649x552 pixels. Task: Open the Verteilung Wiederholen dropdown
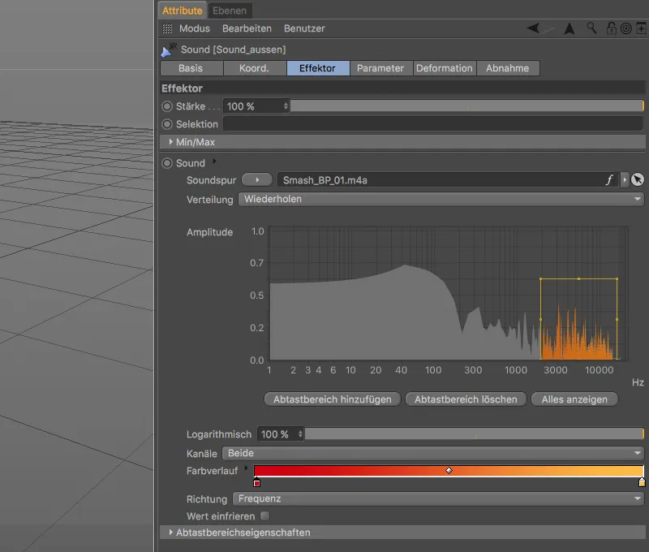(441, 199)
